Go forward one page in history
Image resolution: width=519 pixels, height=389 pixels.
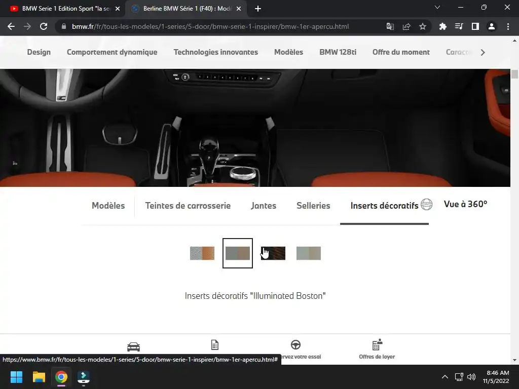pyautogui.click(x=27, y=26)
